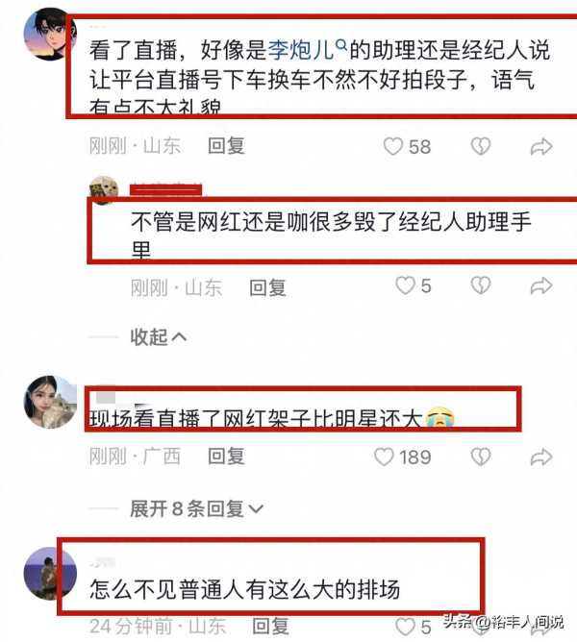Viewport: 577px width, 642px height.
Task: Dislike the 广西 comment via broken heart
Action: [x=480, y=457]
